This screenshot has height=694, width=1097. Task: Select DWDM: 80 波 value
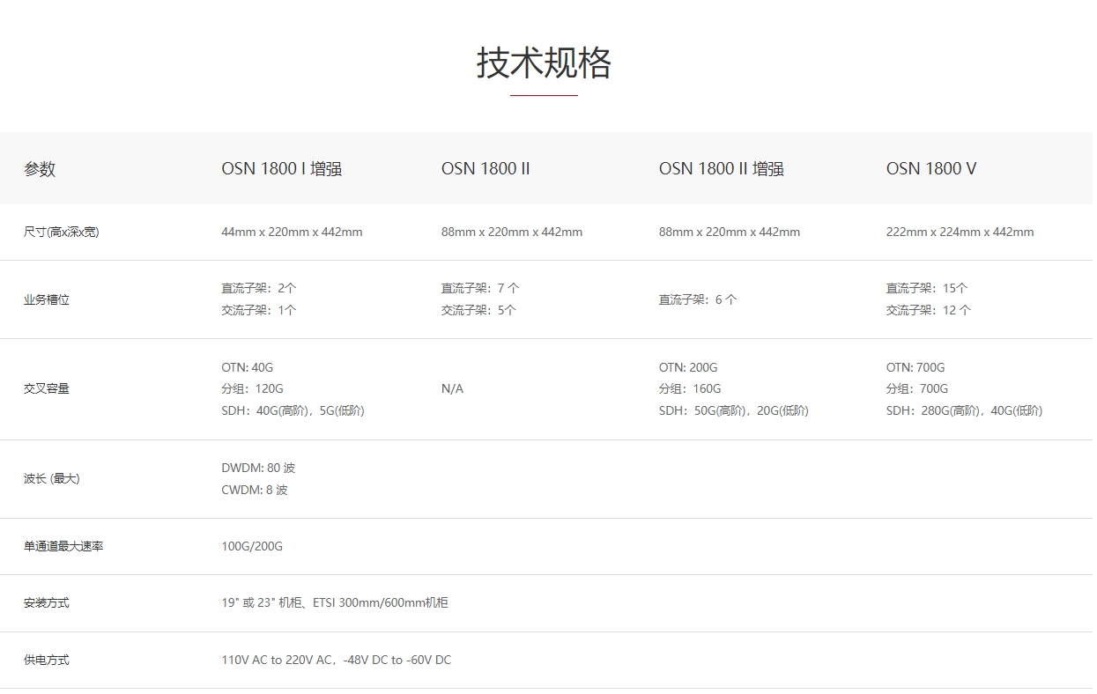pyautogui.click(x=258, y=468)
